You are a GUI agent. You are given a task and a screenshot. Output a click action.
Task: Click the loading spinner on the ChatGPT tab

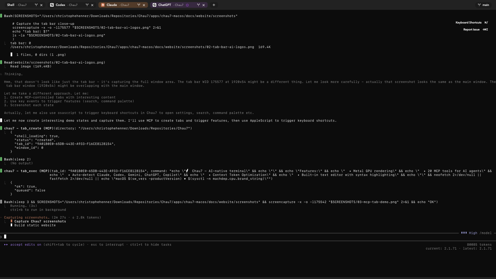coord(188,5)
